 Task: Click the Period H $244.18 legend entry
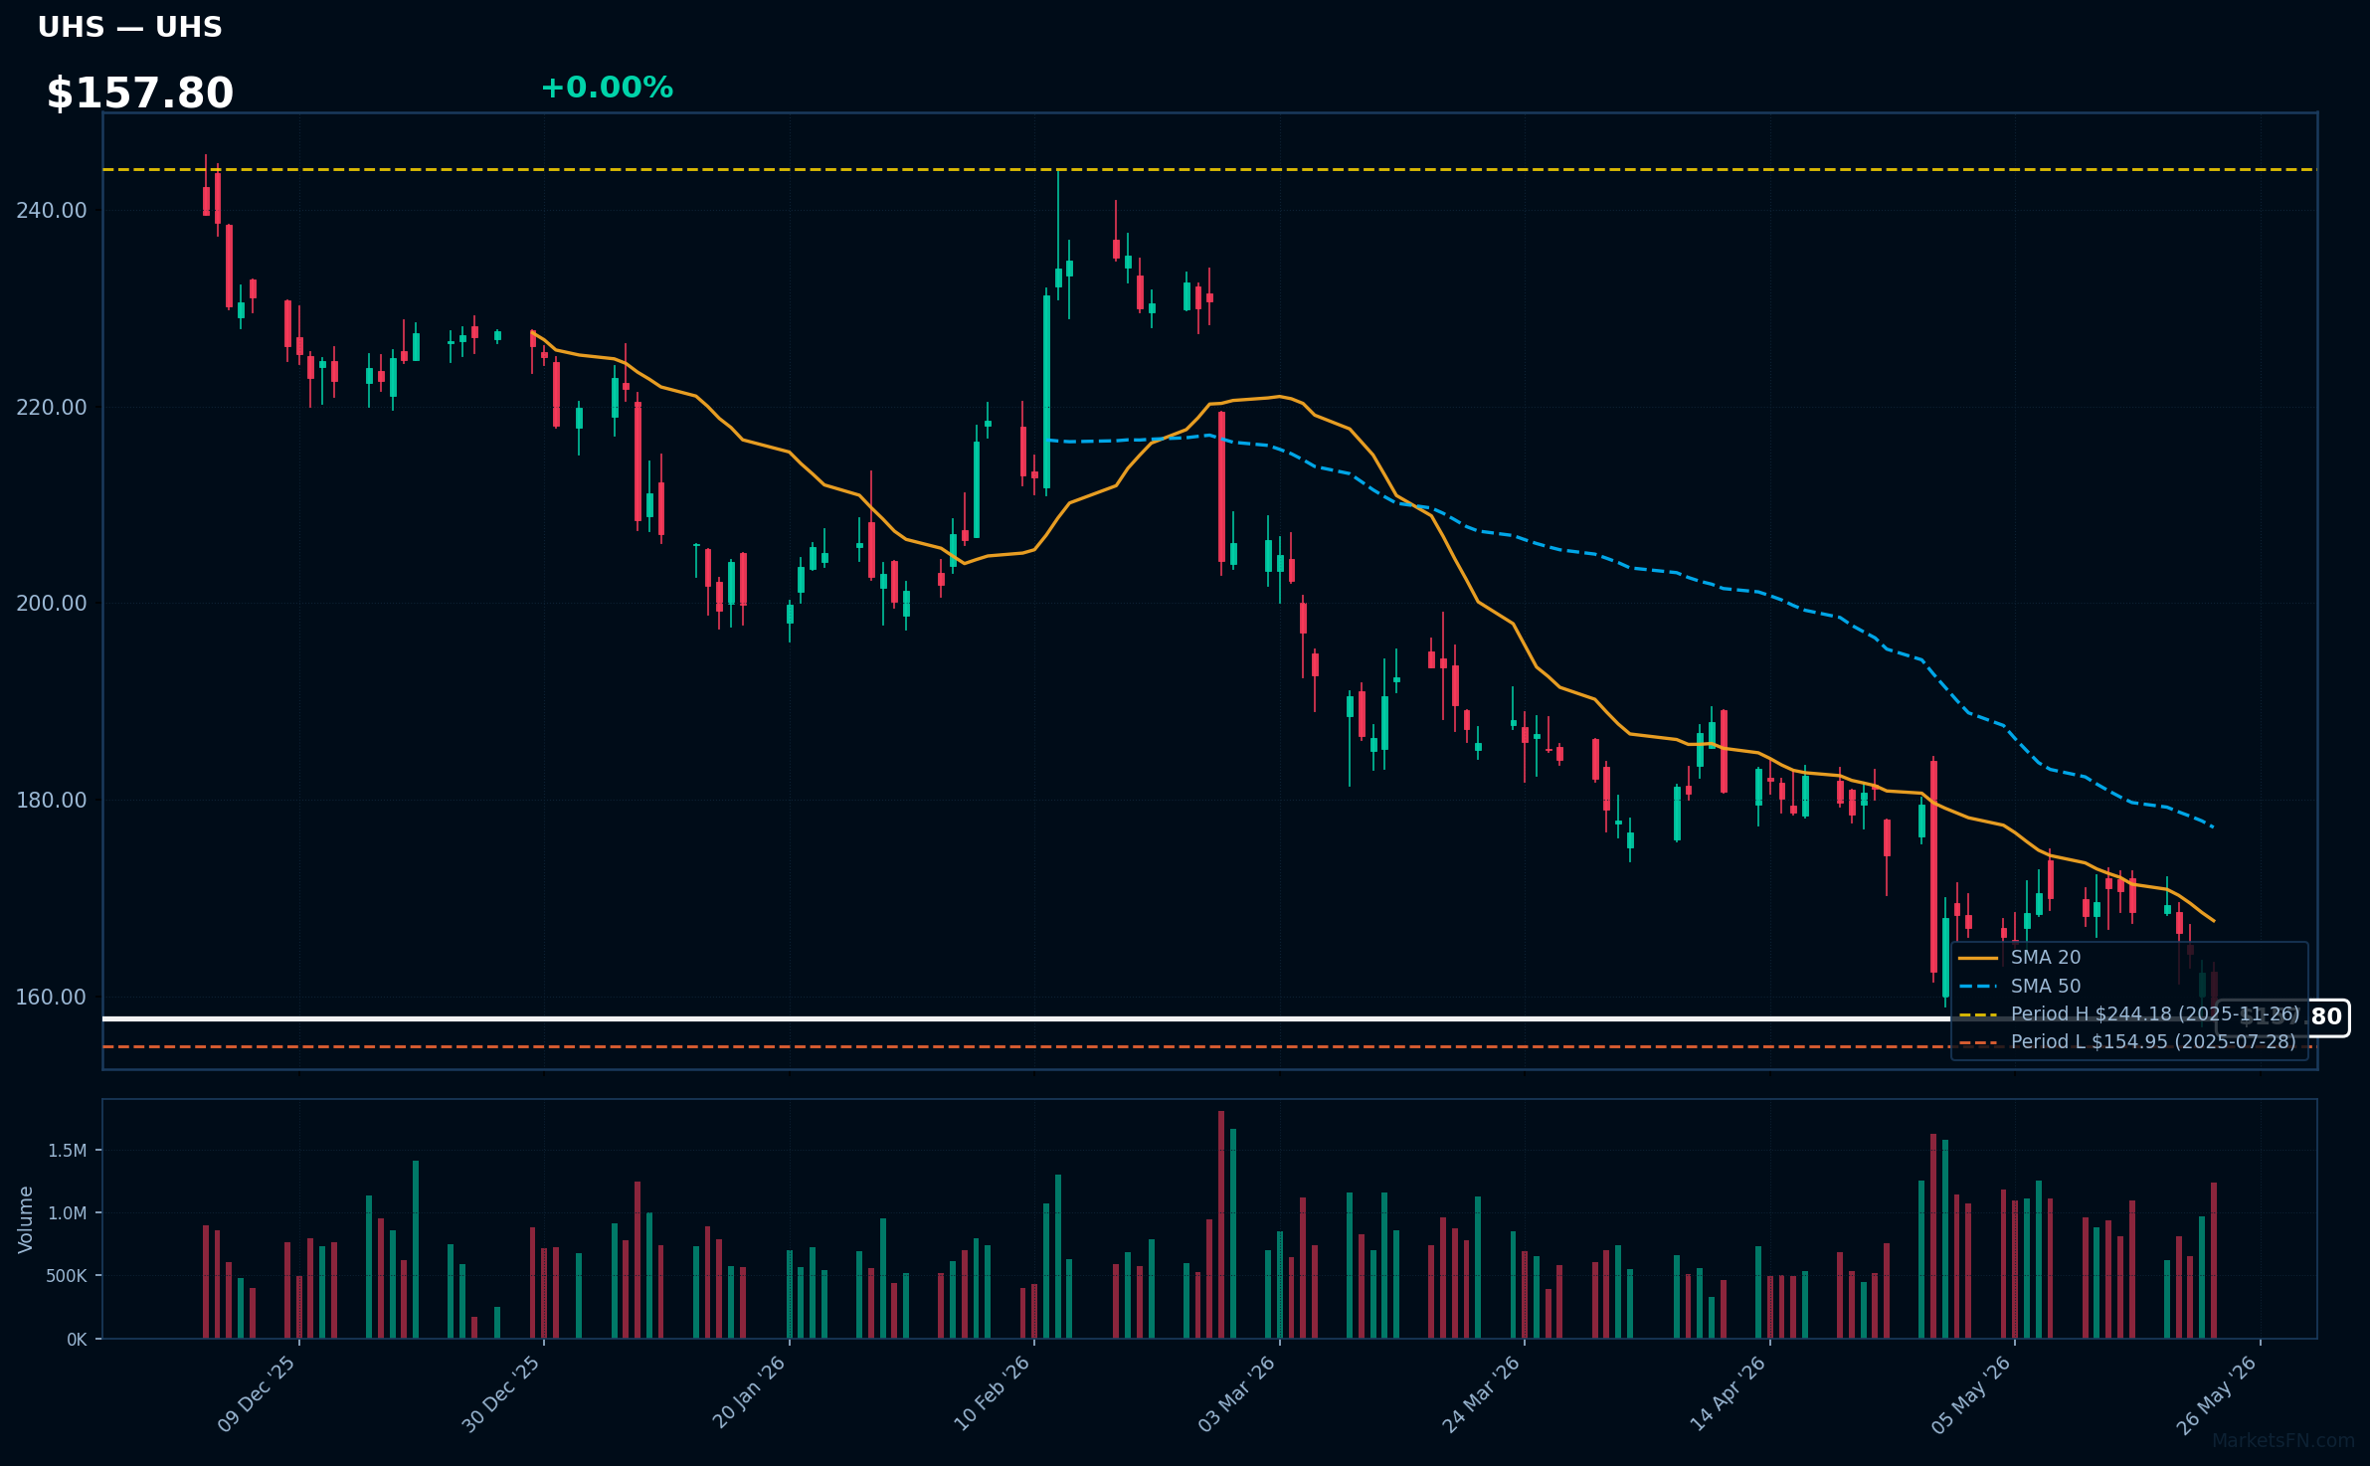point(2128,1013)
